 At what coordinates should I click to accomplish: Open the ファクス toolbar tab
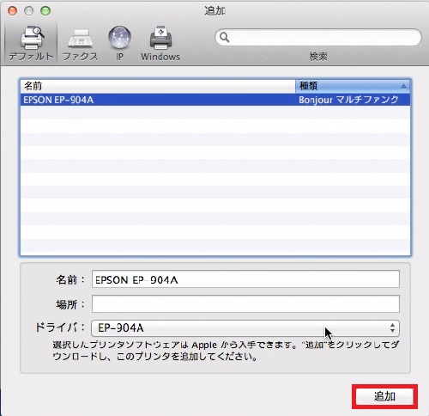coord(80,45)
